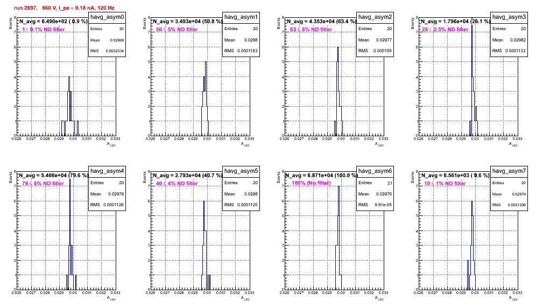Screen dimensions: 536x308
Task: Click the red run 2697 header text
Action: point(64,8)
